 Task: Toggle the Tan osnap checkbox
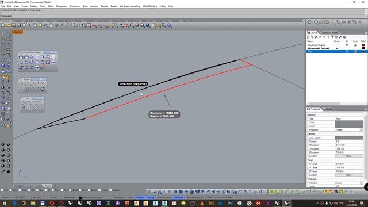(62, 190)
